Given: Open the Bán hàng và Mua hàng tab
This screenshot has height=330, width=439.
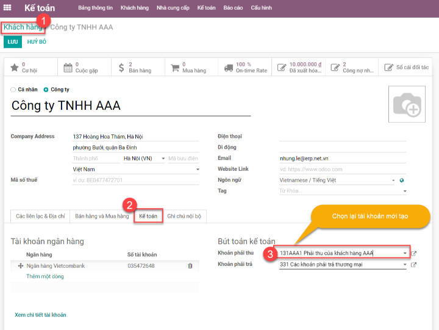Looking at the screenshot, I should (102, 216).
